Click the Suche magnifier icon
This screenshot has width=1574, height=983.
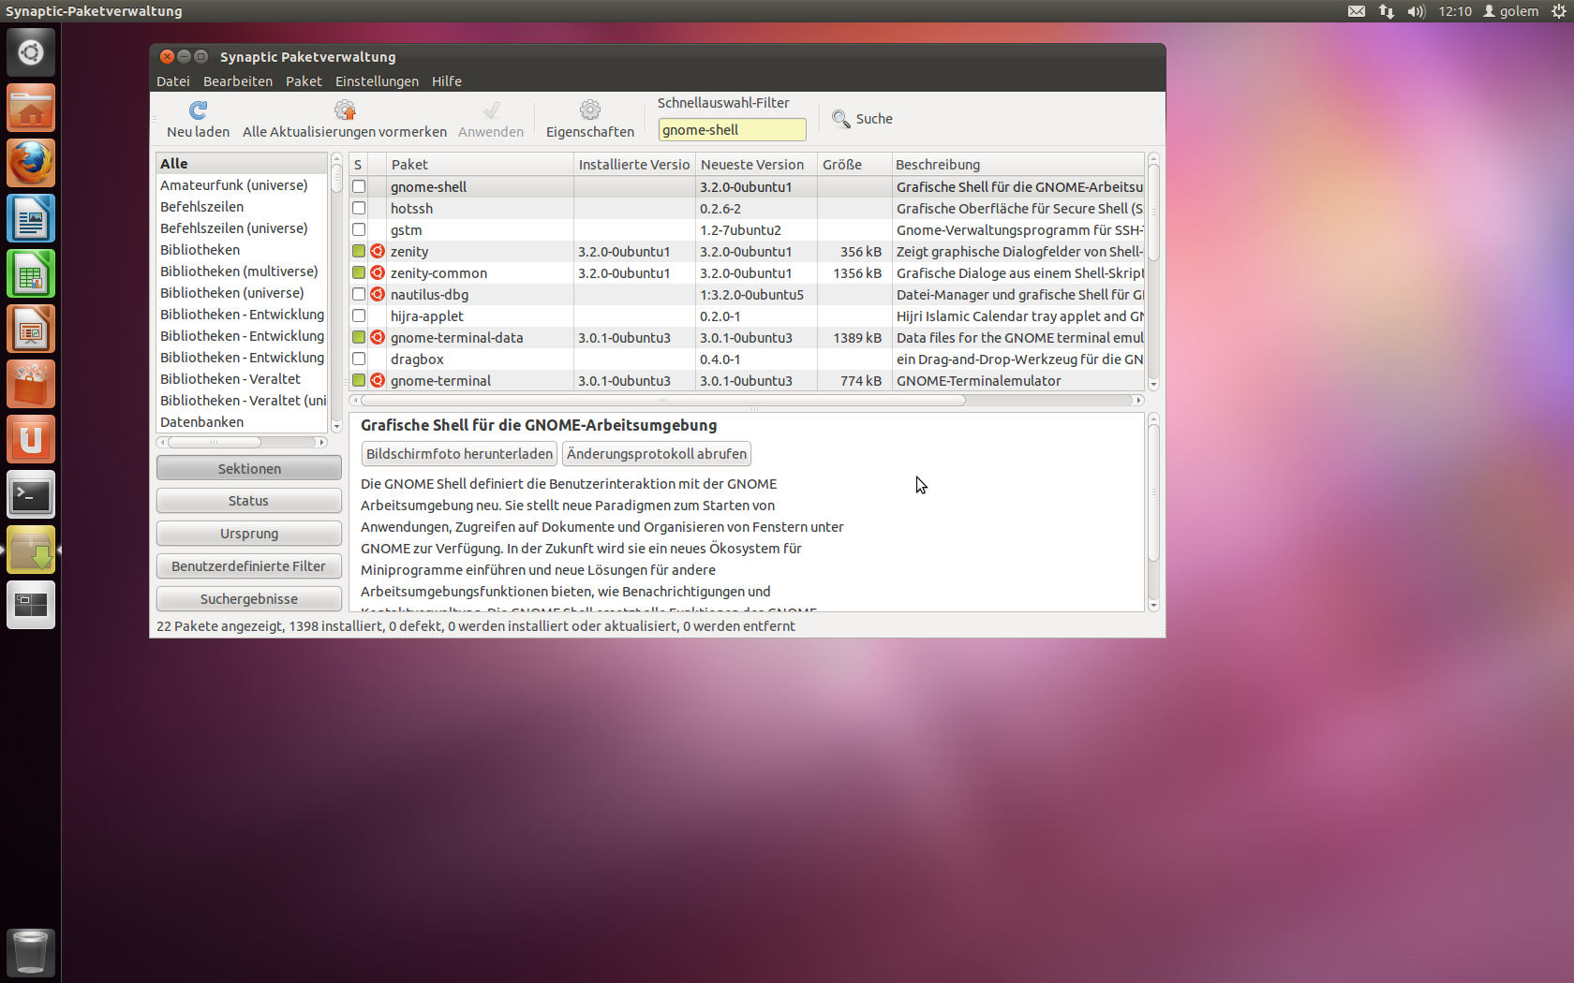click(841, 118)
